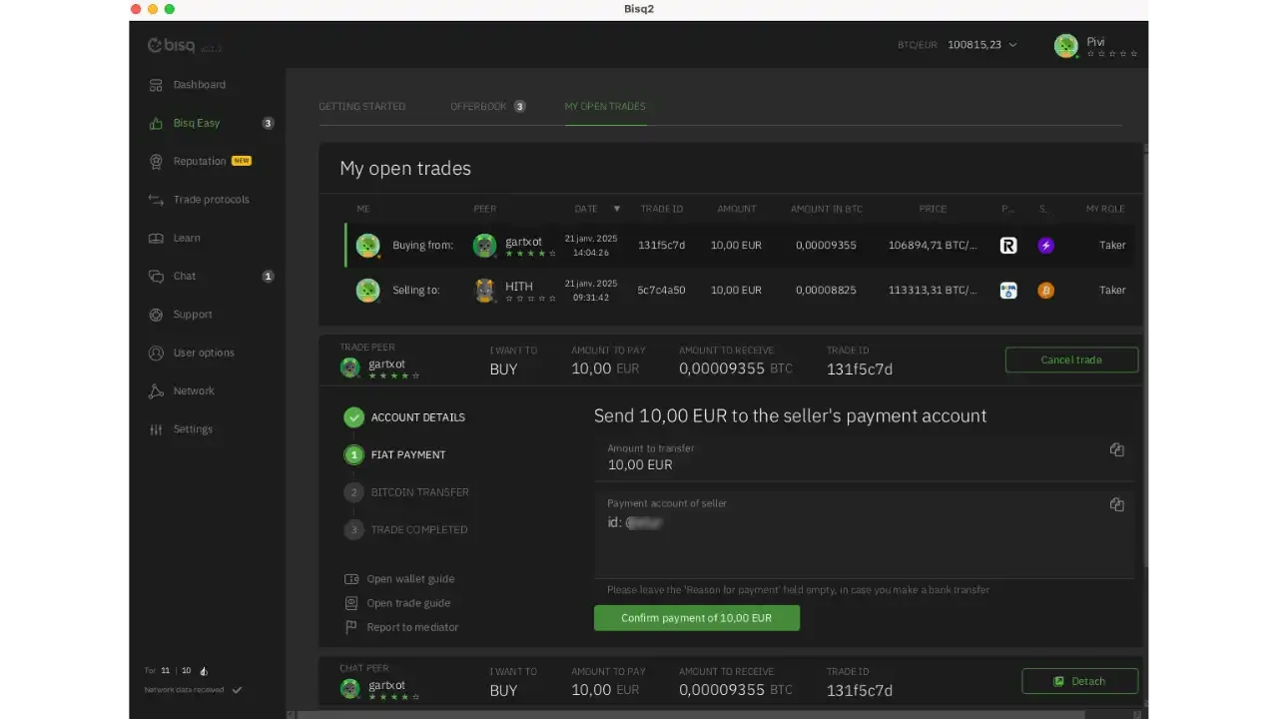Sort trades by the Date column arrow
The width and height of the screenshot is (1278, 719).
[616, 209]
